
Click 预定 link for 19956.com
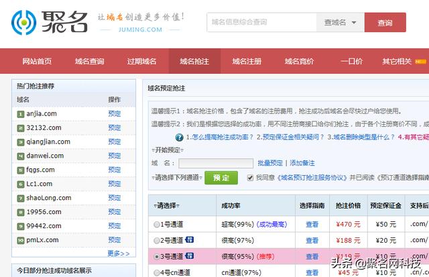[x=115, y=212]
